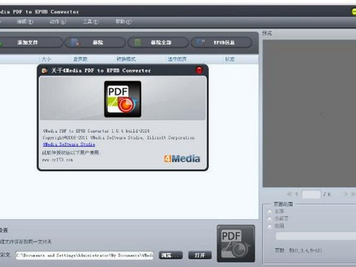Click the output folder path field
Image resolution: width=356 pixels, height=267 pixels.
click(85, 256)
